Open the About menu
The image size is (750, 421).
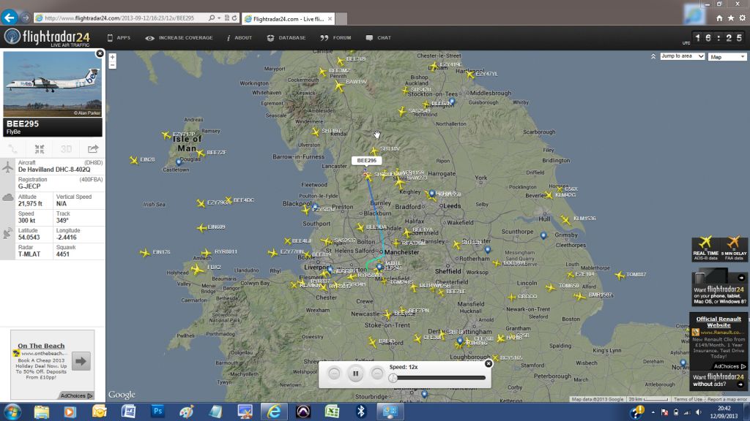click(x=240, y=38)
